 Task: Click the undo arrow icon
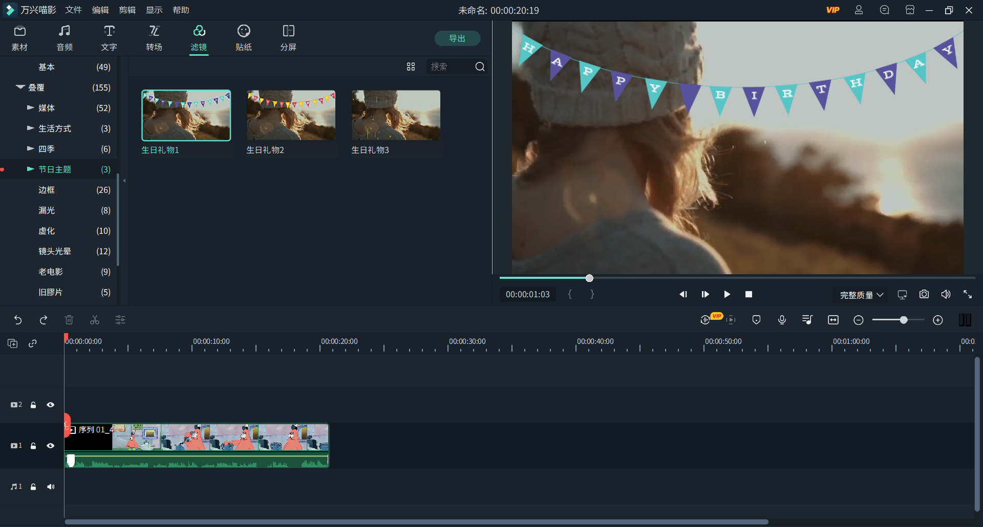tap(18, 320)
